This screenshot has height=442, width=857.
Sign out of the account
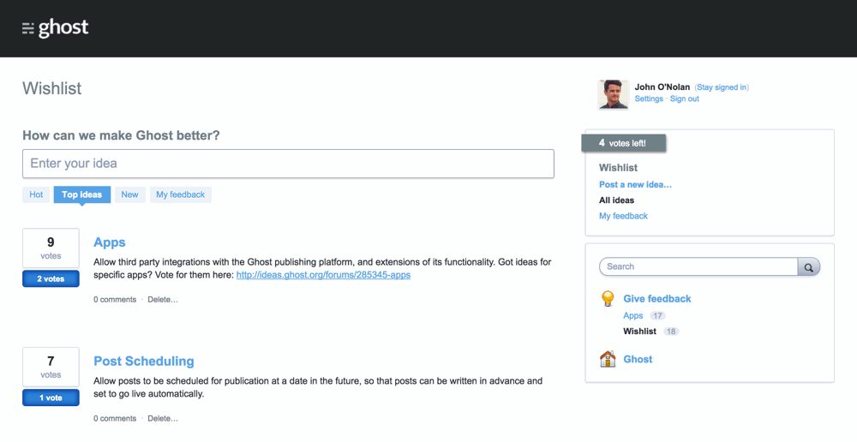[x=684, y=99]
